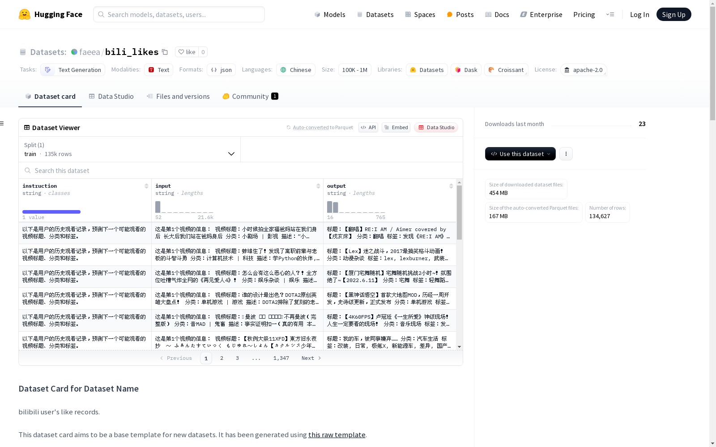Viewport: 716px width, 447px height.
Task: Focus the search models, datasets, users field
Action: pos(179,14)
